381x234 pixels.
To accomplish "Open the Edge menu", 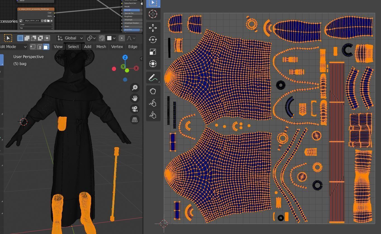I will [132, 47].
